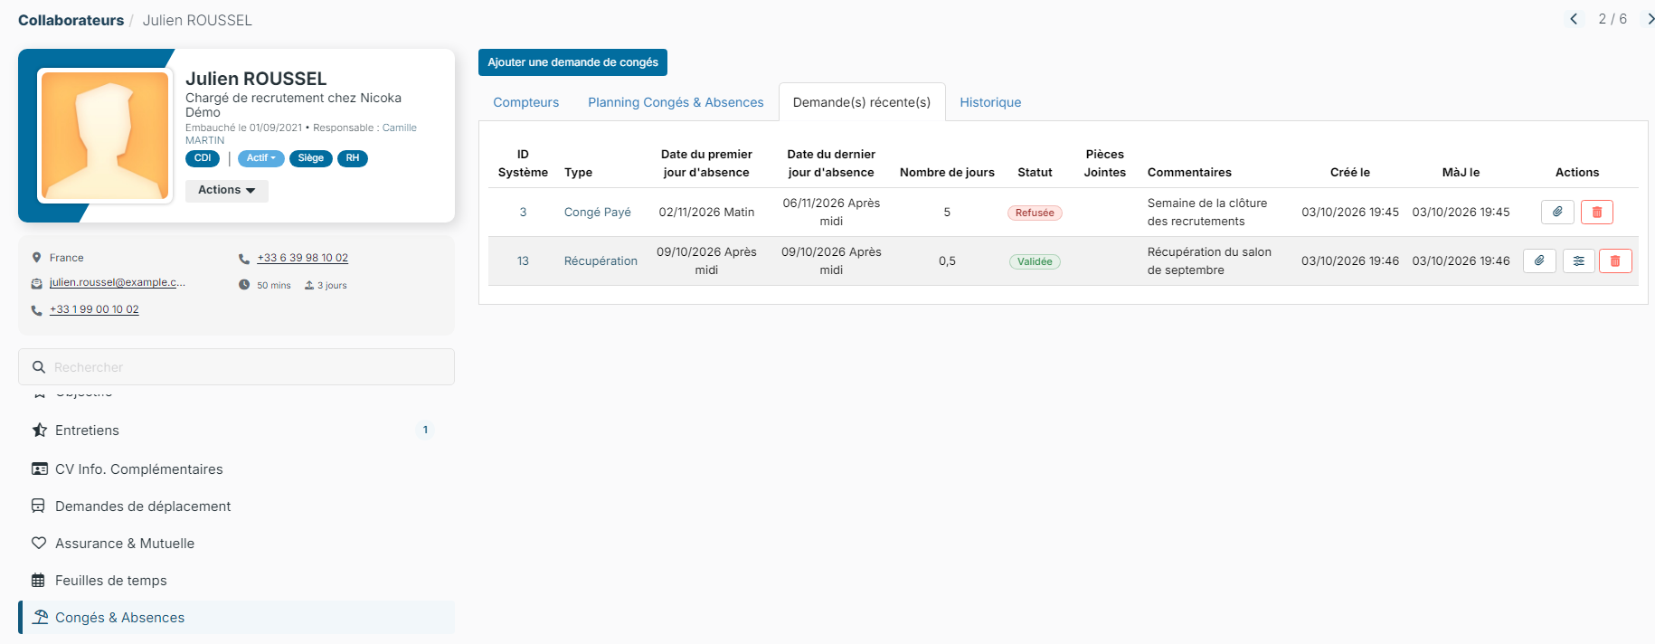Open the Planning Congés & Absences tab
Image resolution: width=1655 pixels, height=644 pixels.
point(676,102)
